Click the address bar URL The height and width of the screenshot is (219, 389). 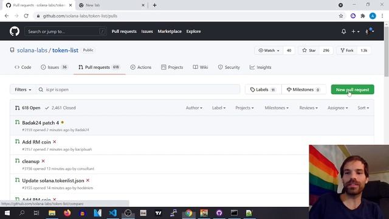80,16
